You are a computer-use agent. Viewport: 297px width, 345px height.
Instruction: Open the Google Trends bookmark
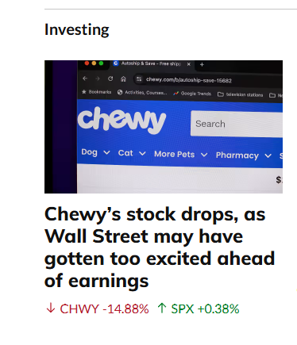point(192,94)
